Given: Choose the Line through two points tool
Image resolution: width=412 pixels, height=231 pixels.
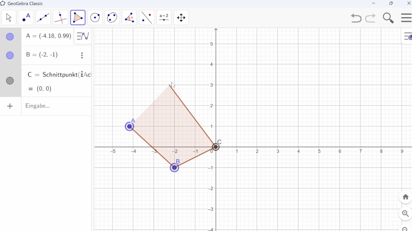Looking at the screenshot, I should (x=43, y=18).
